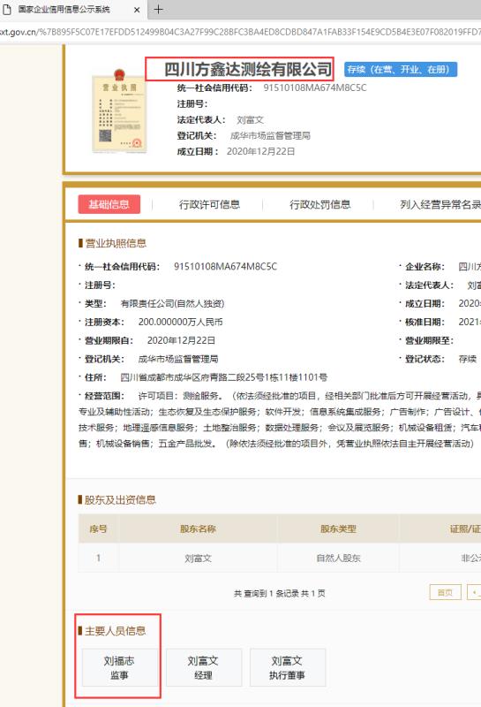This screenshot has width=481, height=707.
Task: Click the header credit code 91510108MA674M8C5C
Action: pos(315,87)
